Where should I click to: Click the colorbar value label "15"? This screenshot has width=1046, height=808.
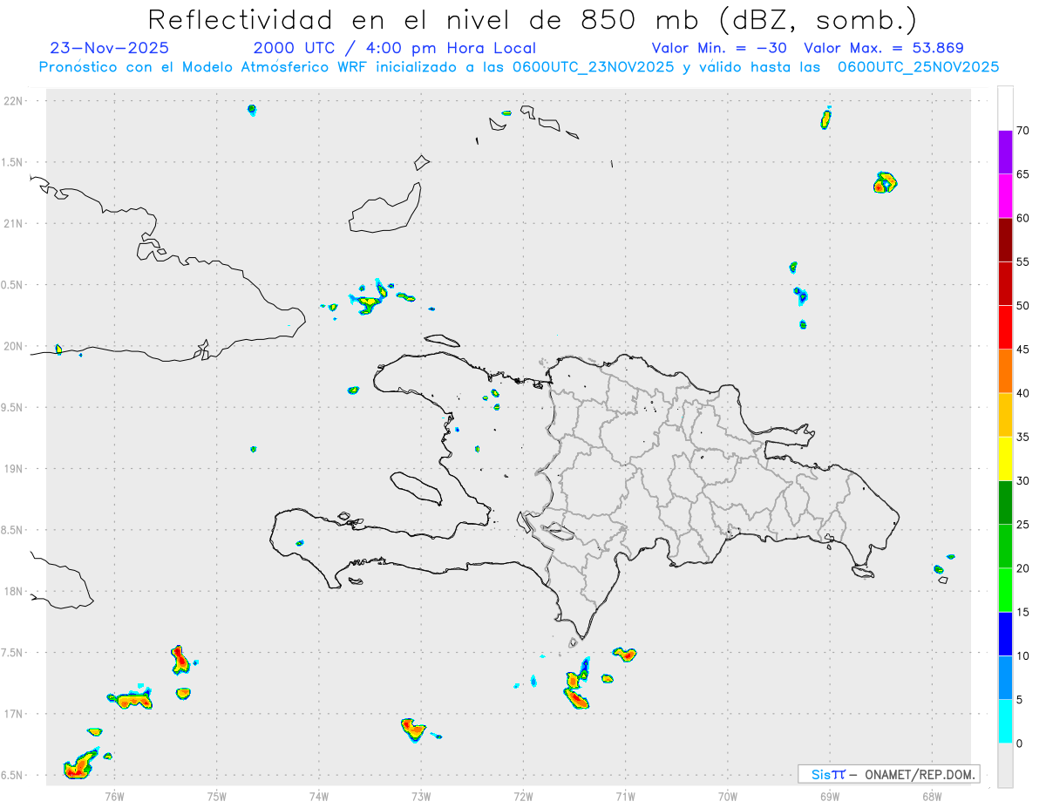pyautogui.click(x=1023, y=612)
